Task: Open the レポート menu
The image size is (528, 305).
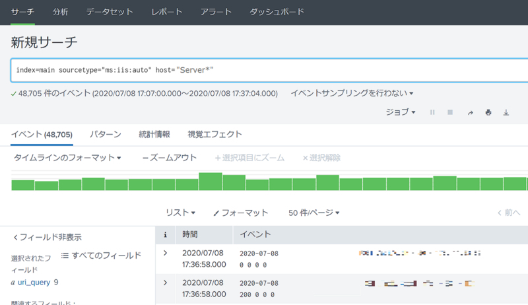Action: click(167, 12)
